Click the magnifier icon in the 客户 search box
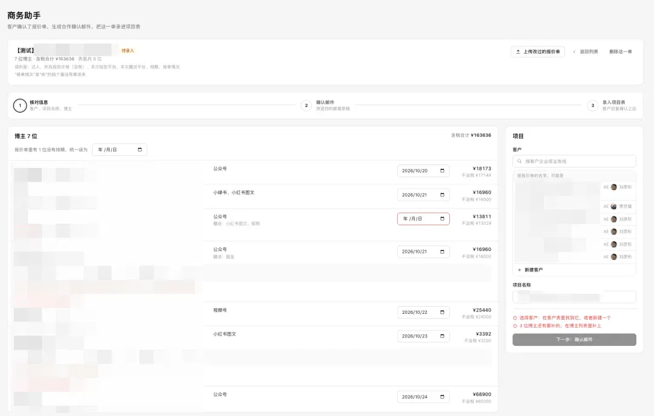654x416 pixels. click(520, 161)
